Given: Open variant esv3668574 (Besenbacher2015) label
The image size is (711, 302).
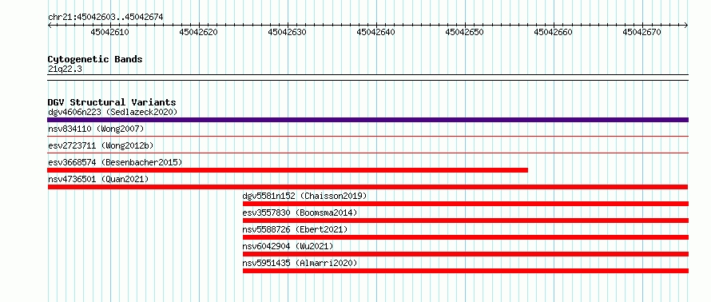Looking at the screenshot, I should coord(115,162).
